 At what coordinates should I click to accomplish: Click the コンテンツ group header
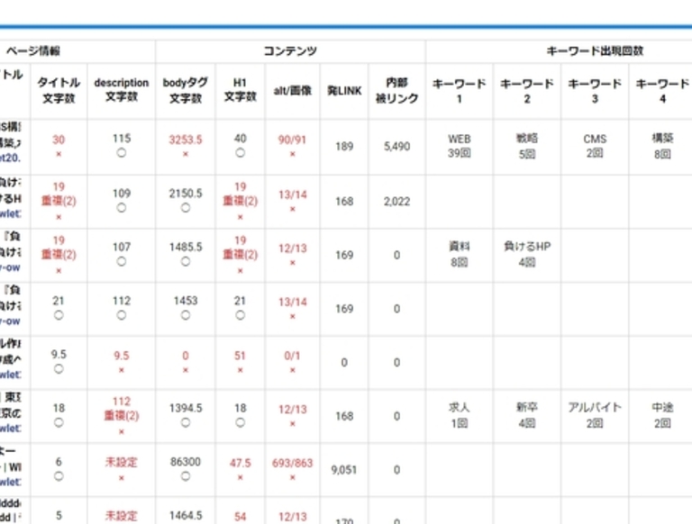coord(290,51)
